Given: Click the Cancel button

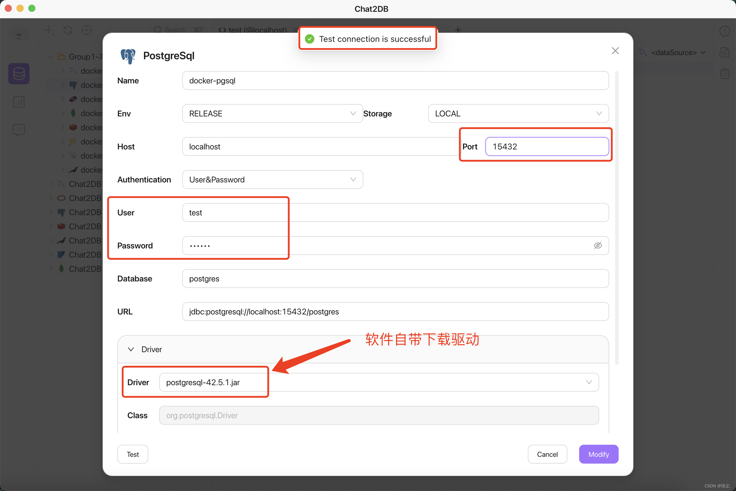Looking at the screenshot, I should pos(547,454).
